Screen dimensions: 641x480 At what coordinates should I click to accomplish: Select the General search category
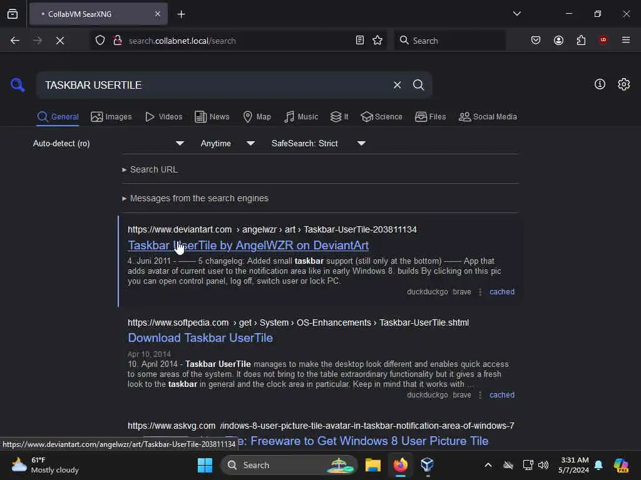click(58, 117)
